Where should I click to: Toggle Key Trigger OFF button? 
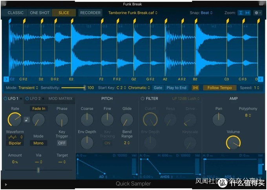coord(62,143)
